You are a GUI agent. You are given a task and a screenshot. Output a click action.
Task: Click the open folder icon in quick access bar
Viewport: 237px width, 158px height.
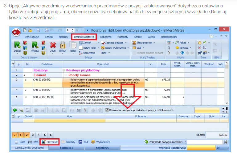click(x=30, y=30)
